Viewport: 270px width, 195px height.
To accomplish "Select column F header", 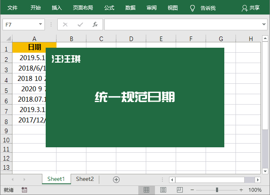I will pyautogui.click(x=191, y=39).
